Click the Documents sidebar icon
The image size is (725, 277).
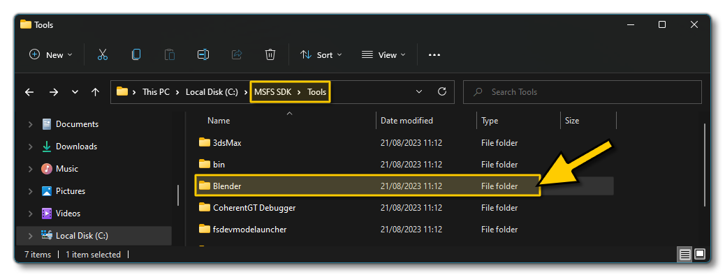[47, 123]
